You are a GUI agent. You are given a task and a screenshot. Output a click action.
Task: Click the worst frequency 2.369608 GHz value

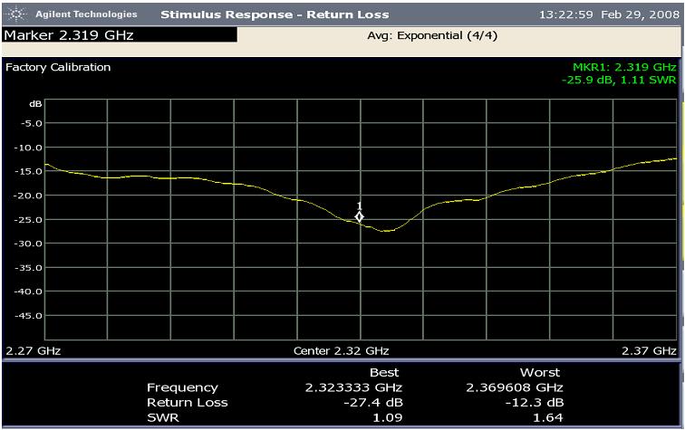pos(514,387)
